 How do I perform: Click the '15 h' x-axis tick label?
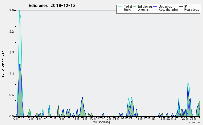[131, 118]
